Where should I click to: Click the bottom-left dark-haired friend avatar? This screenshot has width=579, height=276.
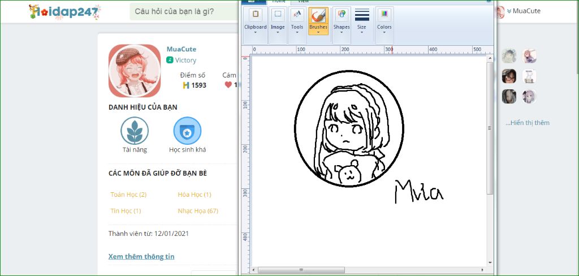click(x=509, y=97)
